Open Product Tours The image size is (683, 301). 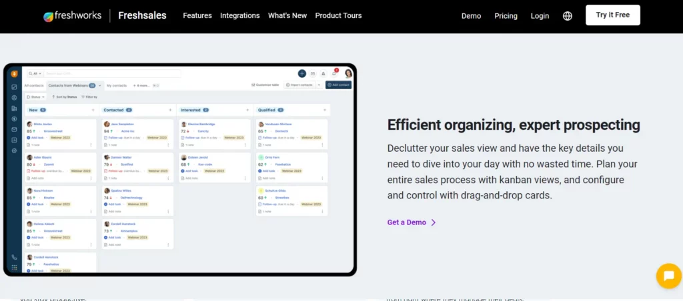pyautogui.click(x=338, y=16)
